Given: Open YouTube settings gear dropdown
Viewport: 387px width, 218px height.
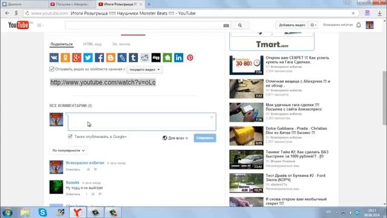Looking at the screenshot, I should [313, 25].
